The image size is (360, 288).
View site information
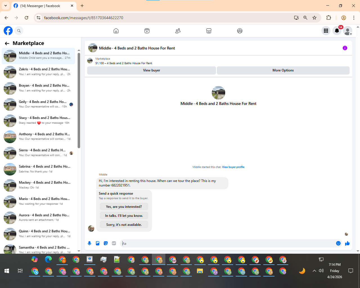[x=39, y=18]
